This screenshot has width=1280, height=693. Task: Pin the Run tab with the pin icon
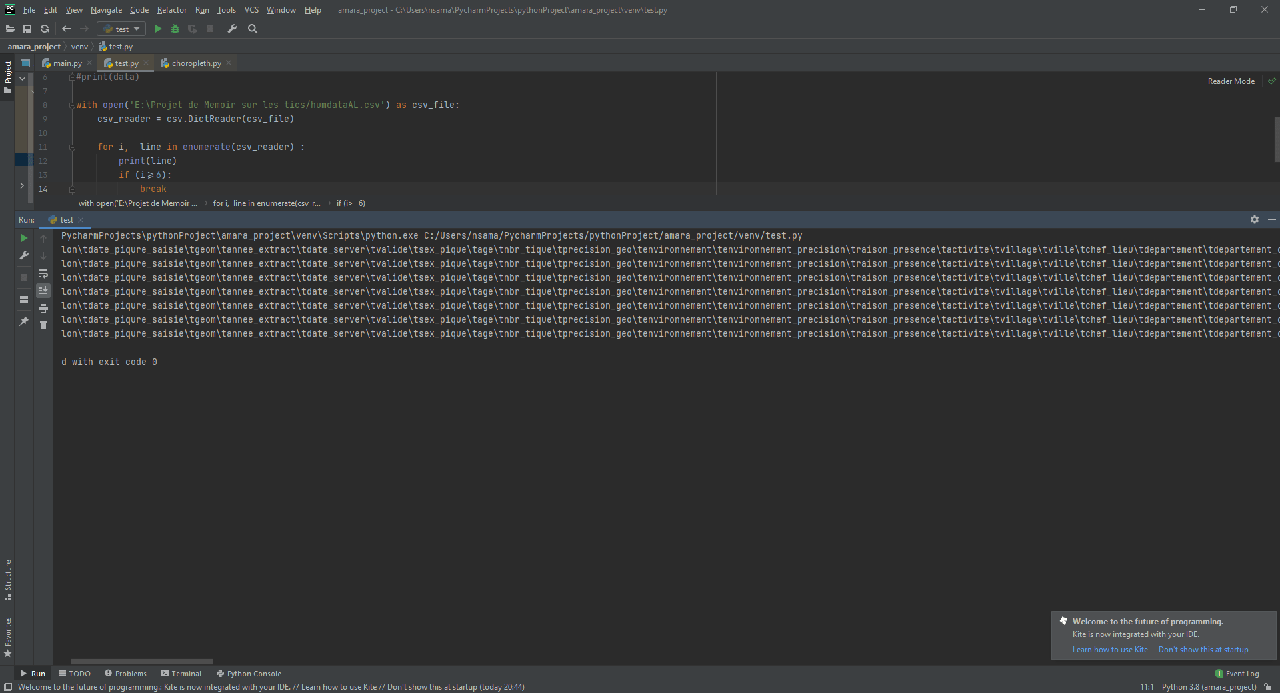click(x=24, y=321)
